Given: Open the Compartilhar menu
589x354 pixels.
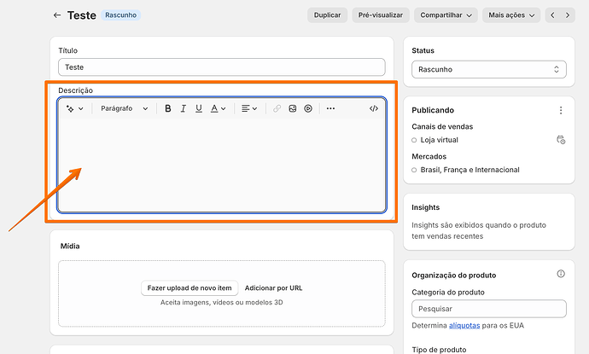Looking at the screenshot, I should [x=446, y=15].
